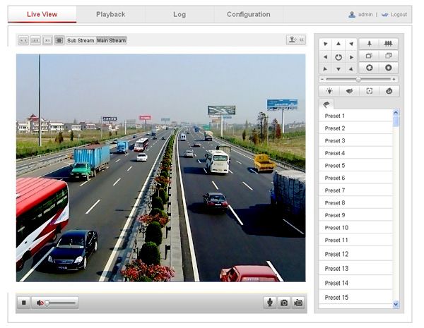This screenshot has width=424, height=328.
Task: Open the Log tab
Action: 179,14
